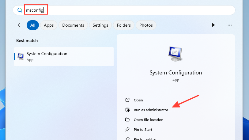Switch to the Photos filter tab
Viewport: 249px width, 140px height.
point(146,25)
